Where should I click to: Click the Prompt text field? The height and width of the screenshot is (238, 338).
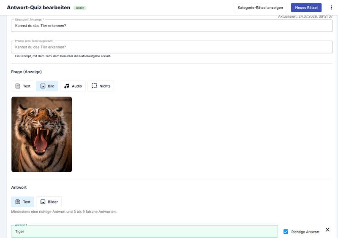pyautogui.click(x=172, y=47)
